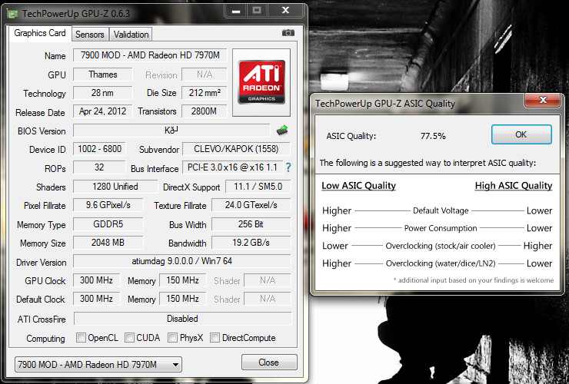Click the Texture Fillrate value 24.0 GTexel/s

pyautogui.click(x=251, y=205)
